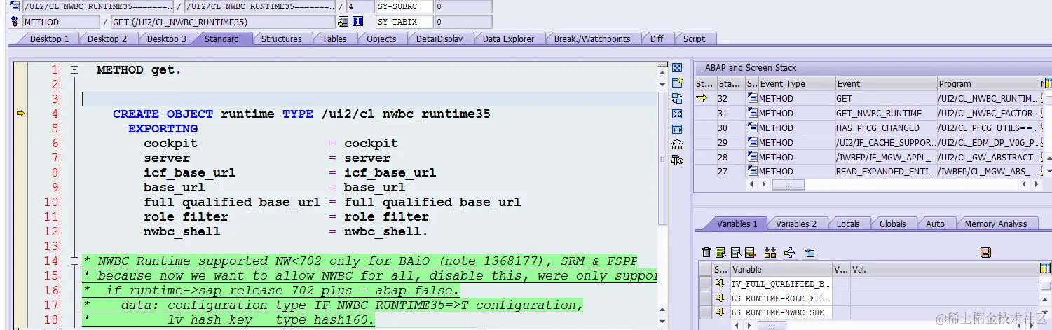Image resolution: width=1052 pixels, height=330 pixels.
Task: Click the row selector for the LS_RUNTIME-ROLE_FIL variable
Action: click(705, 298)
